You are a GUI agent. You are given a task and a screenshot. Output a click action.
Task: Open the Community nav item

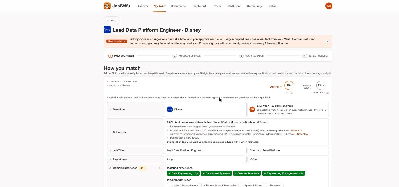click(254, 6)
